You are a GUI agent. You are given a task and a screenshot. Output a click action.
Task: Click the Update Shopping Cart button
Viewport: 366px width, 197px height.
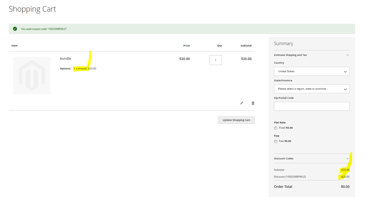pyautogui.click(x=236, y=120)
